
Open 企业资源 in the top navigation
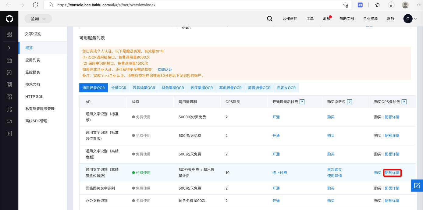point(370,19)
